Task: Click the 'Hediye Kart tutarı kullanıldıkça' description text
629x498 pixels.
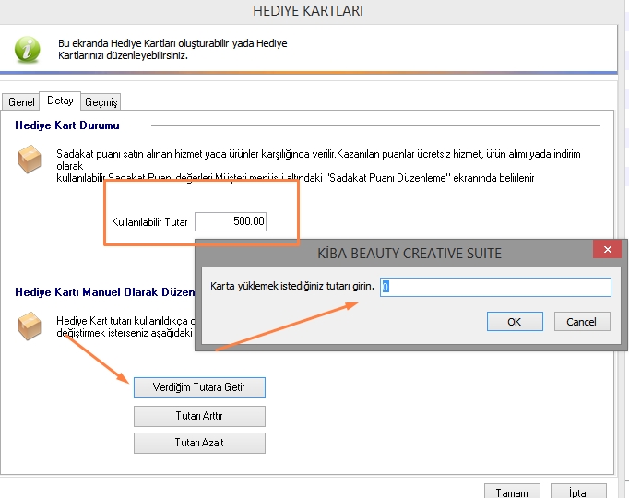Action: [125, 326]
